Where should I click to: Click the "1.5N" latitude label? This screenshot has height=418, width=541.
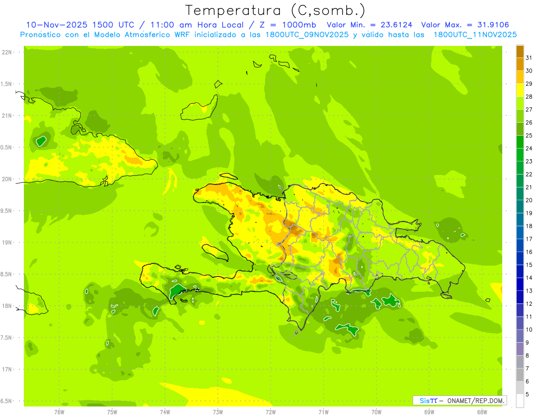click(x=6, y=84)
